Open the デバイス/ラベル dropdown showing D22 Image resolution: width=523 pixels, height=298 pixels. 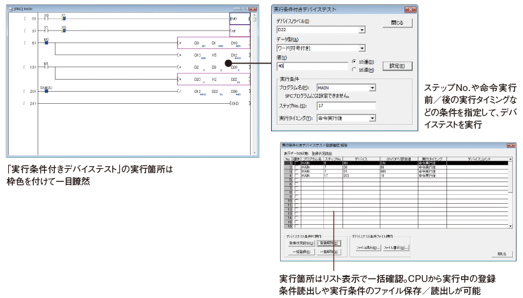(362, 30)
